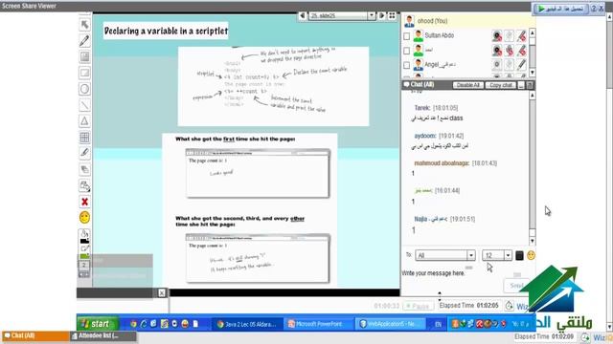Toggle Sultan Abdo's webcam permission icon
The height and width of the screenshot is (344, 613).
point(497,36)
